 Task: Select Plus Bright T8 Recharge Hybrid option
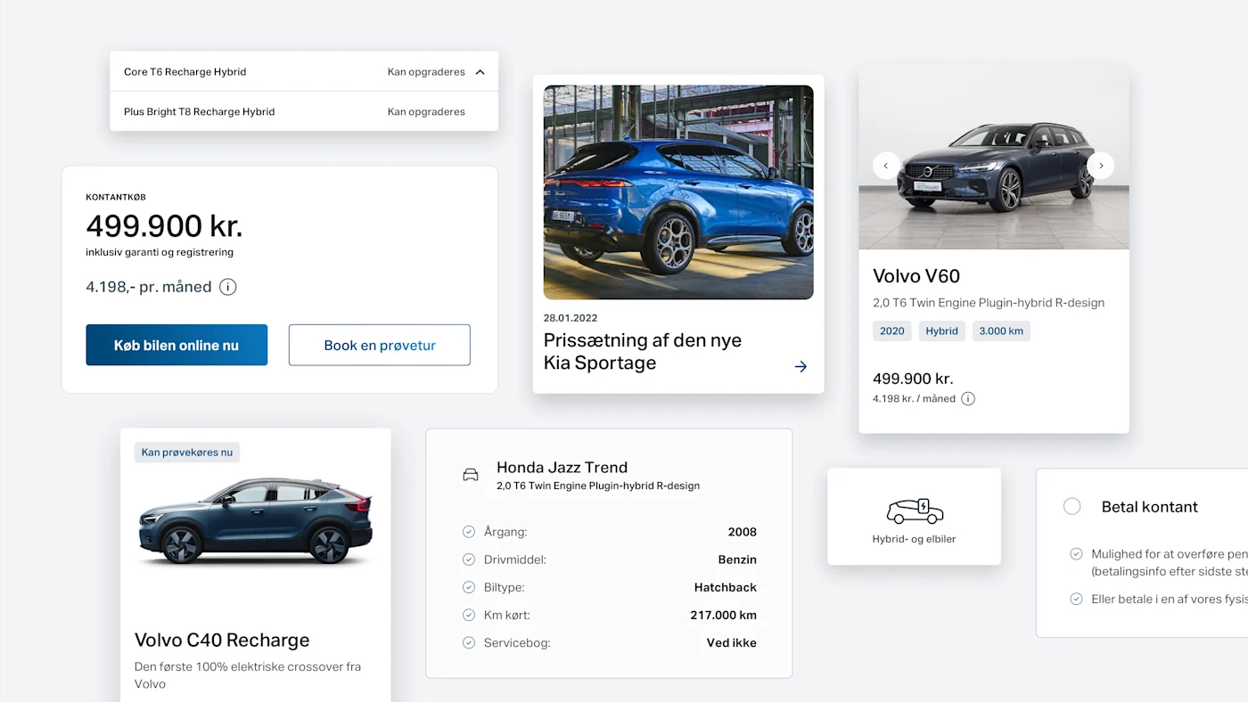[x=304, y=111]
